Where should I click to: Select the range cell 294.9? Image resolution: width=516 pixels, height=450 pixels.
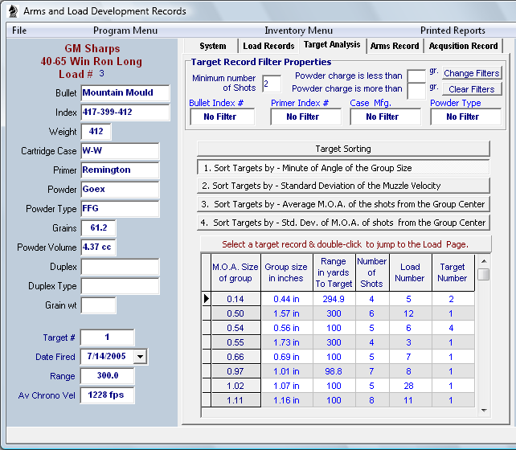(x=334, y=299)
